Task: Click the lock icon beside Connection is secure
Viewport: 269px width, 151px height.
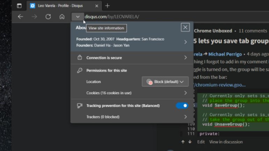Action: 80,57
